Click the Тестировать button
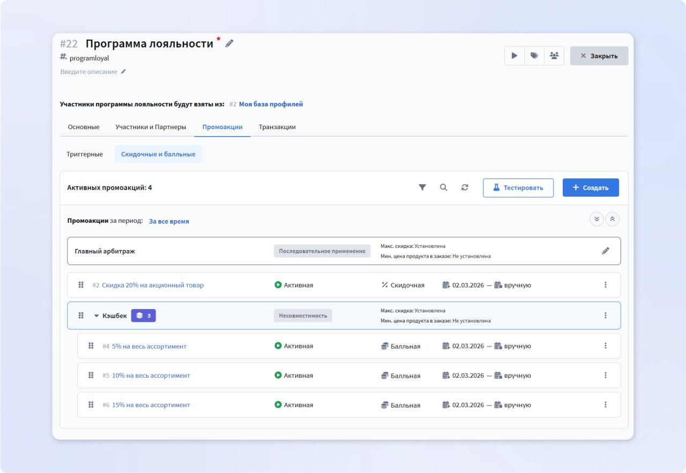 point(518,187)
